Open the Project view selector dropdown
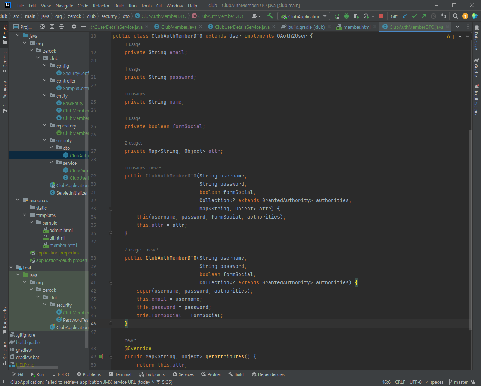 (22, 27)
